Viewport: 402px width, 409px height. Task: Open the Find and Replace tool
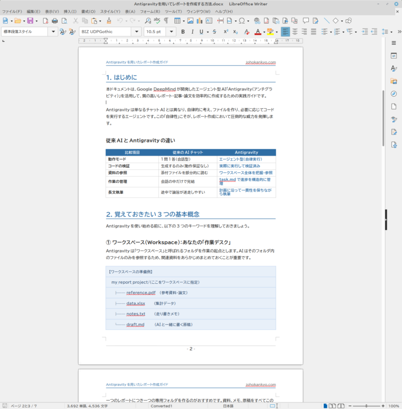click(148, 21)
